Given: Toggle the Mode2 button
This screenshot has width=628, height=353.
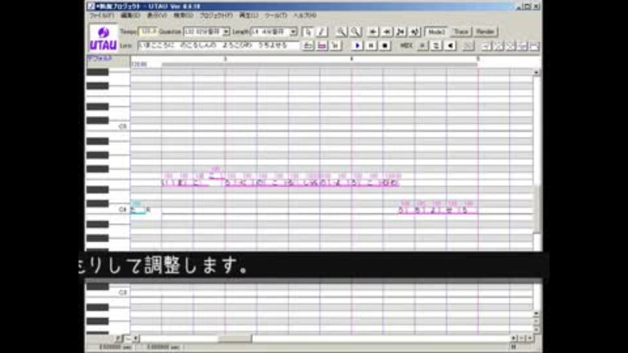Looking at the screenshot, I should pyautogui.click(x=436, y=31).
